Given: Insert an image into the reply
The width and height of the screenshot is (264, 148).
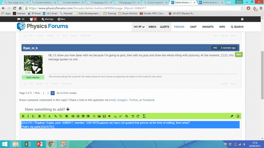Looking at the screenshot, I should [99, 116].
